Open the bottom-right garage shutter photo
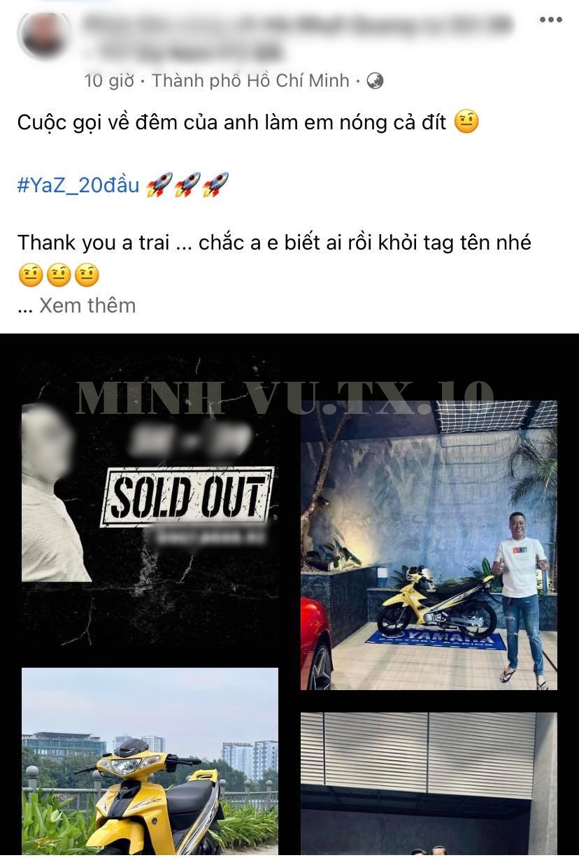Viewport: 579px width, 860px height. tap(429, 784)
